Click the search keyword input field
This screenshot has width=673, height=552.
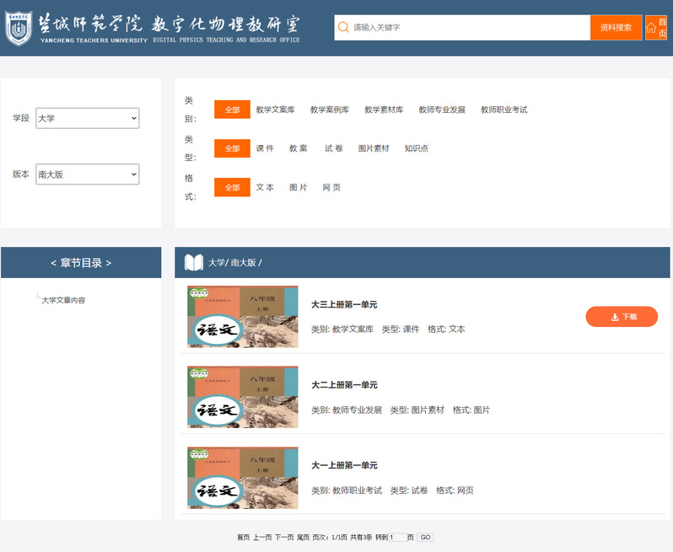tap(468, 28)
